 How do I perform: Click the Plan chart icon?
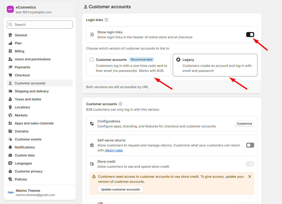click(x=10, y=43)
